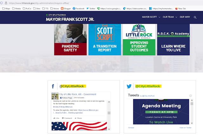Click the site search magnifier icon
Viewport: 203px width, 136px height.
tap(195, 17)
